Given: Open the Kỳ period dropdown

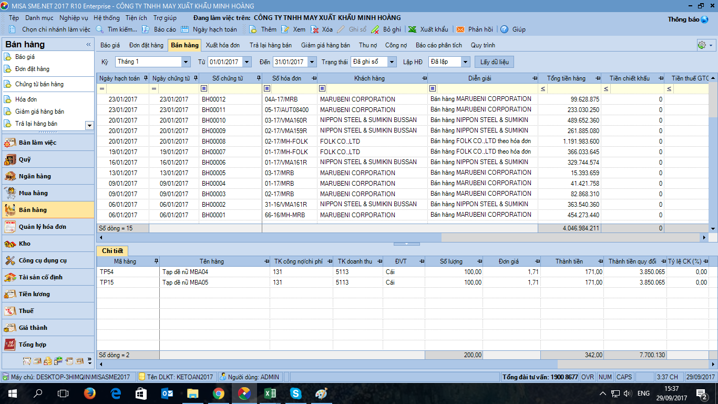Looking at the screenshot, I should [x=186, y=62].
